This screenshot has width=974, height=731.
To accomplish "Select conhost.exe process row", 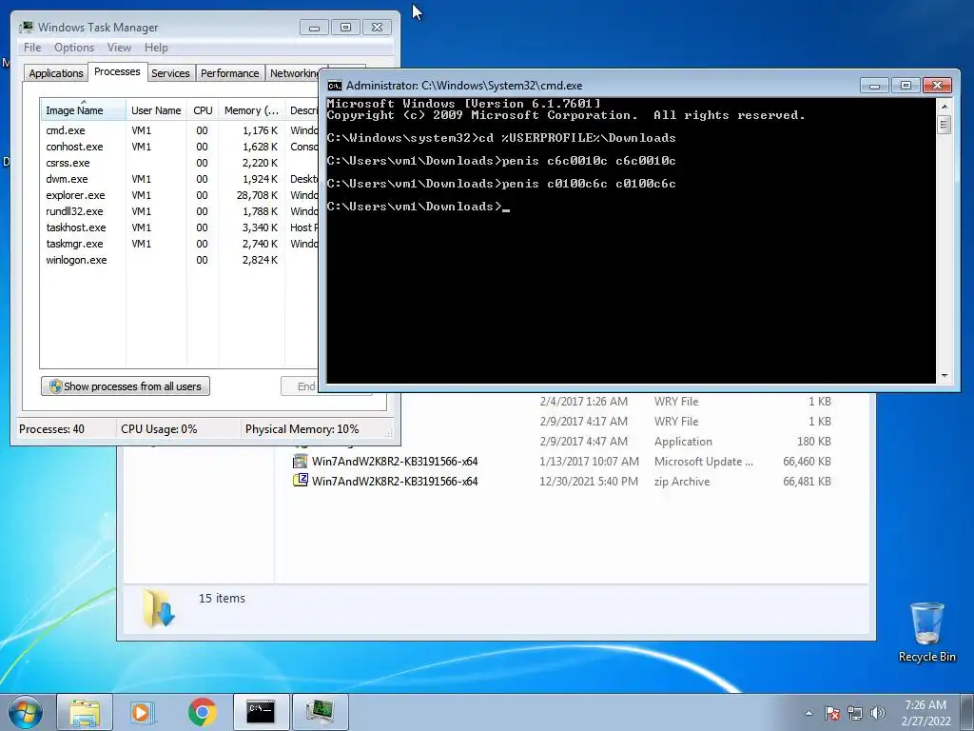I will (x=179, y=147).
